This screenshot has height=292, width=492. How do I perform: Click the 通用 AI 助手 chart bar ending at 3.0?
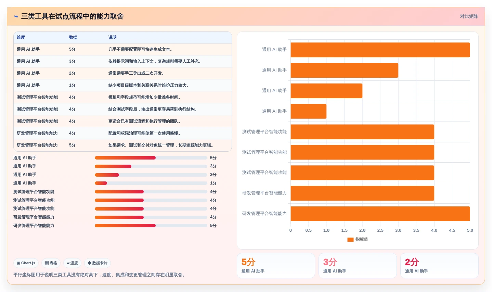coord(344,70)
